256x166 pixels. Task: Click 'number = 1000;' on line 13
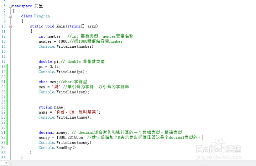click(x=54, y=41)
